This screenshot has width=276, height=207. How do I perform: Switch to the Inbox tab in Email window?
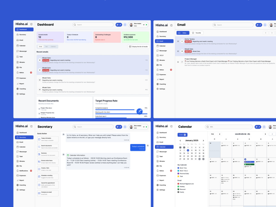183,33
